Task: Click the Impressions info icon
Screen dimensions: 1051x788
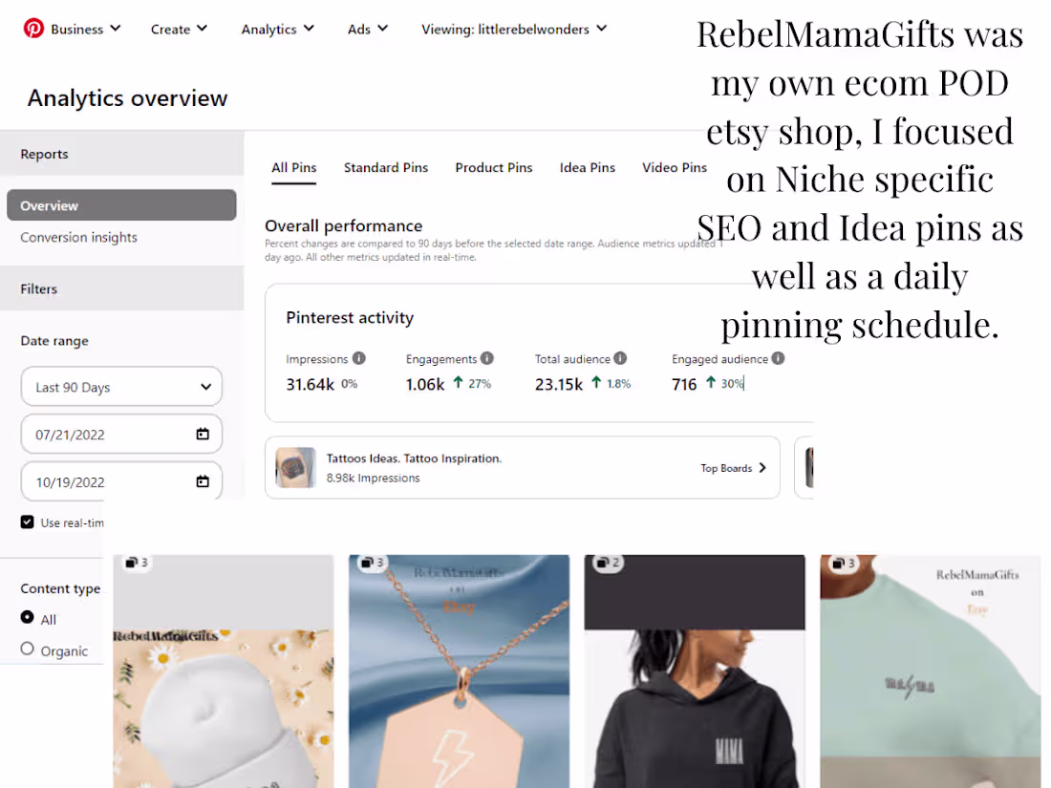Action: click(x=357, y=358)
